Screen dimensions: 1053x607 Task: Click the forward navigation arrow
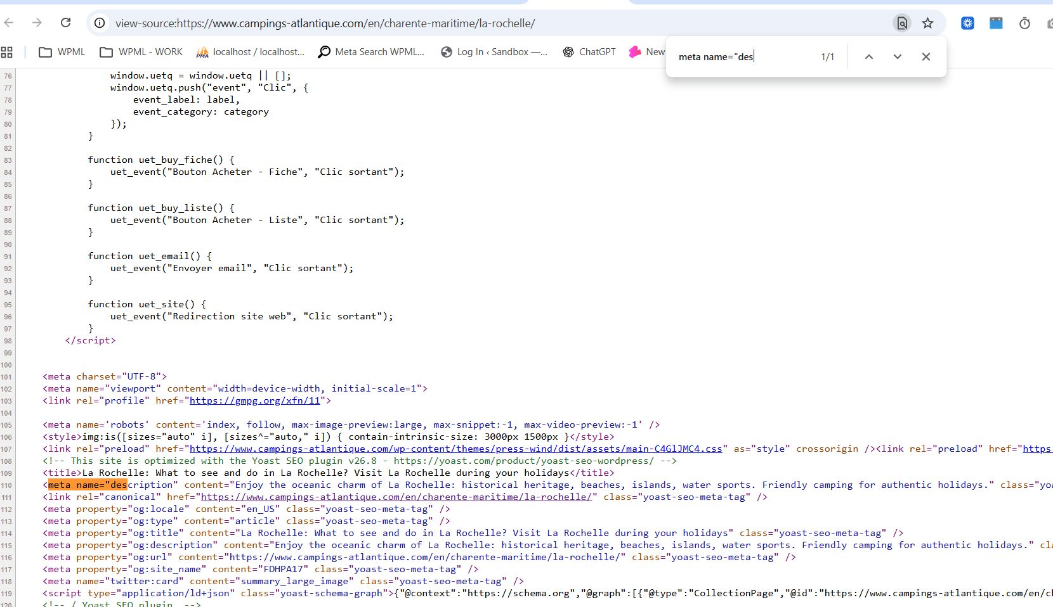pos(37,23)
